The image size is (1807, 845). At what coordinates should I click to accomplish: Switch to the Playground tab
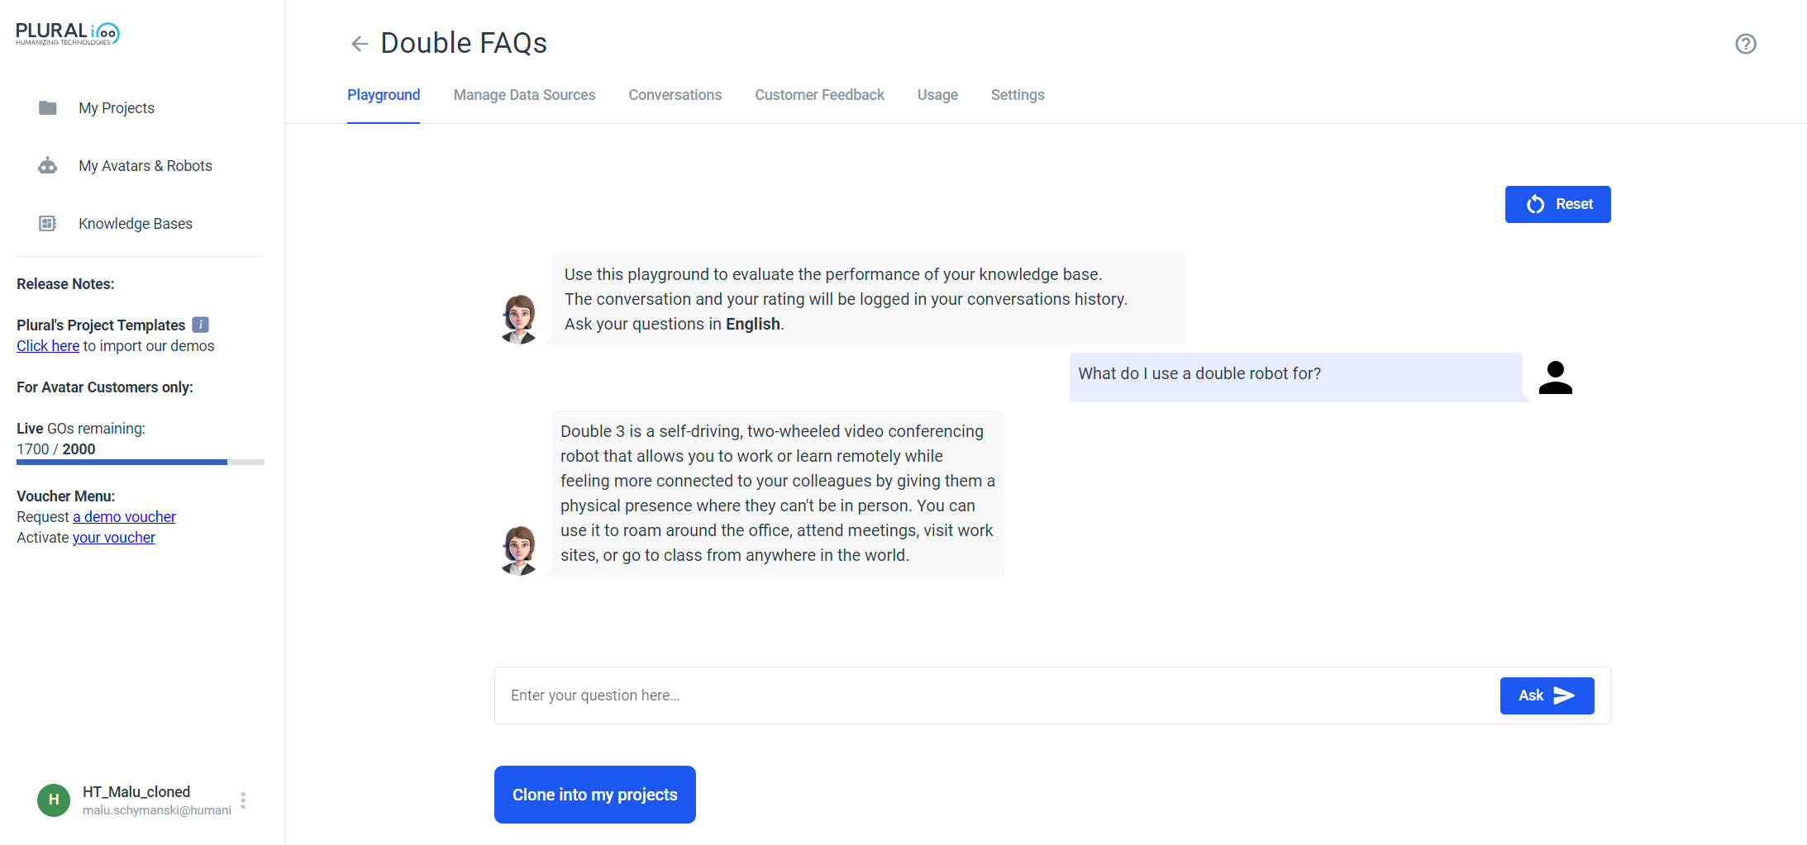(x=384, y=95)
